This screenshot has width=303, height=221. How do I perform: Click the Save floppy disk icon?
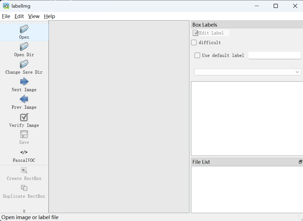pyautogui.click(x=24, y=134)
